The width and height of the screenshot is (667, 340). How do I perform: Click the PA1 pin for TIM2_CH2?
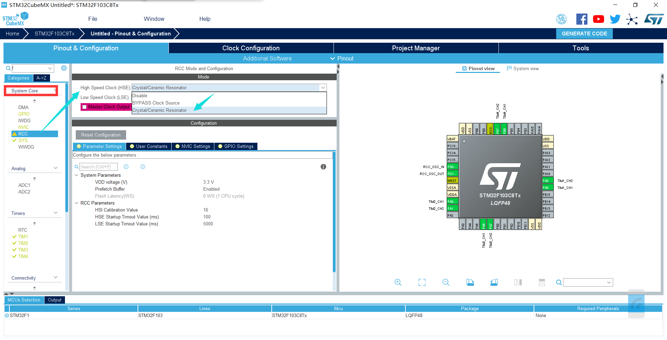click(x=452, y=208)
